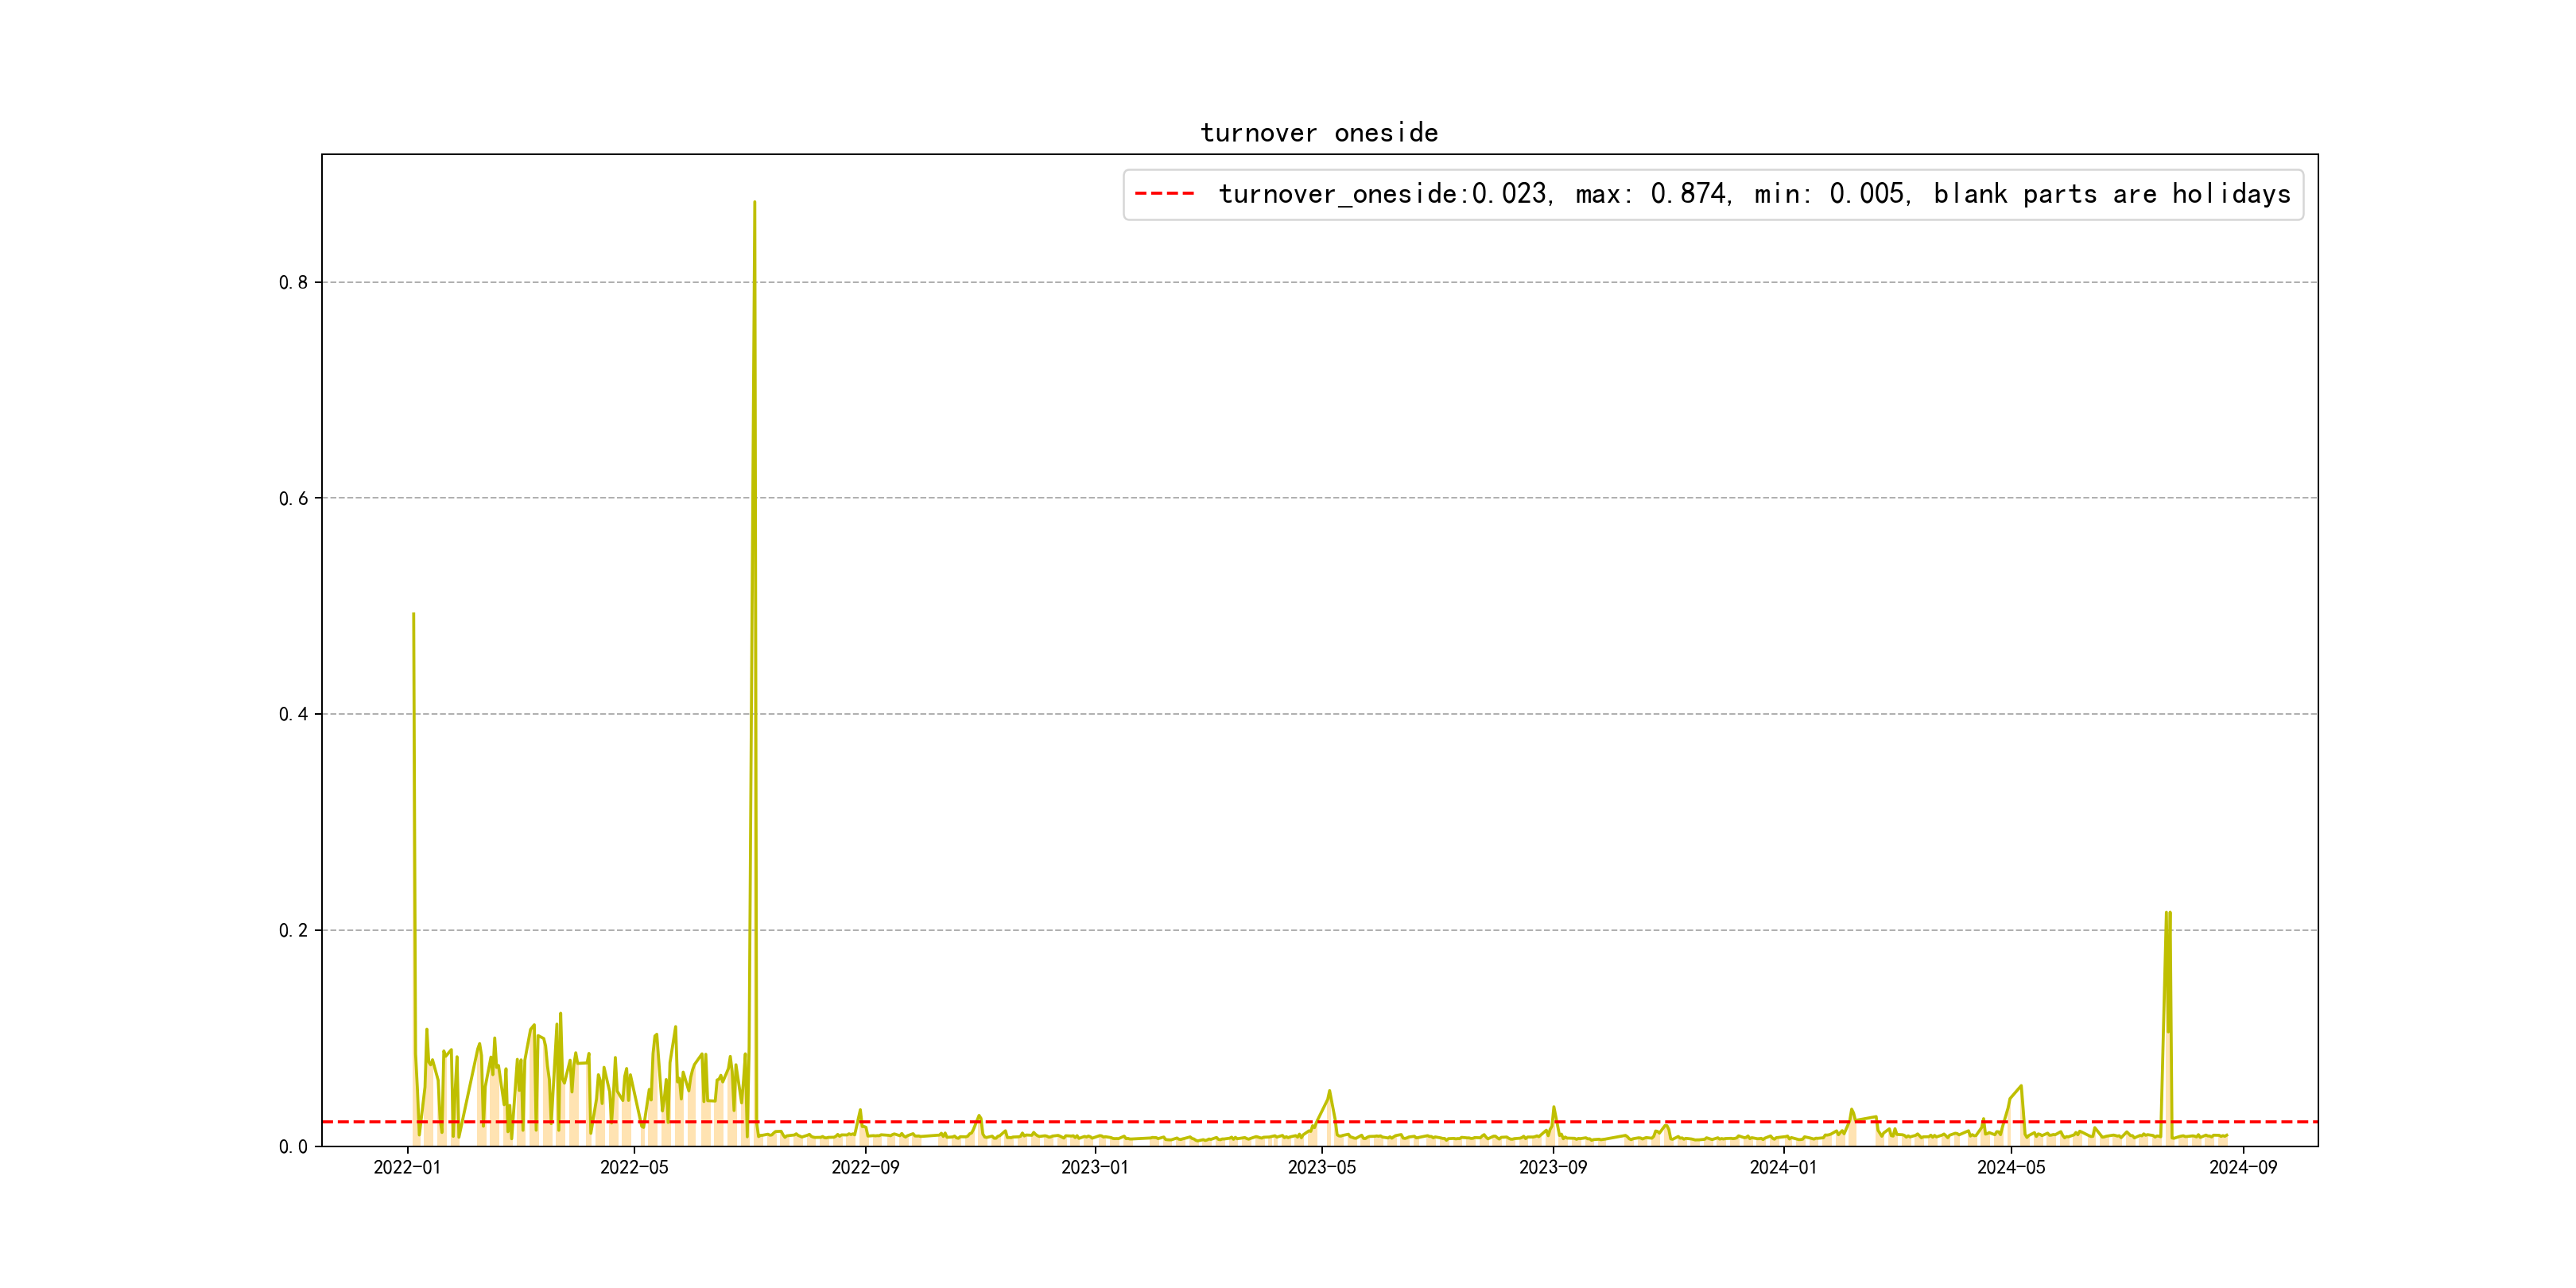Click the 0.6 y-axis tick label

(293, 499)
